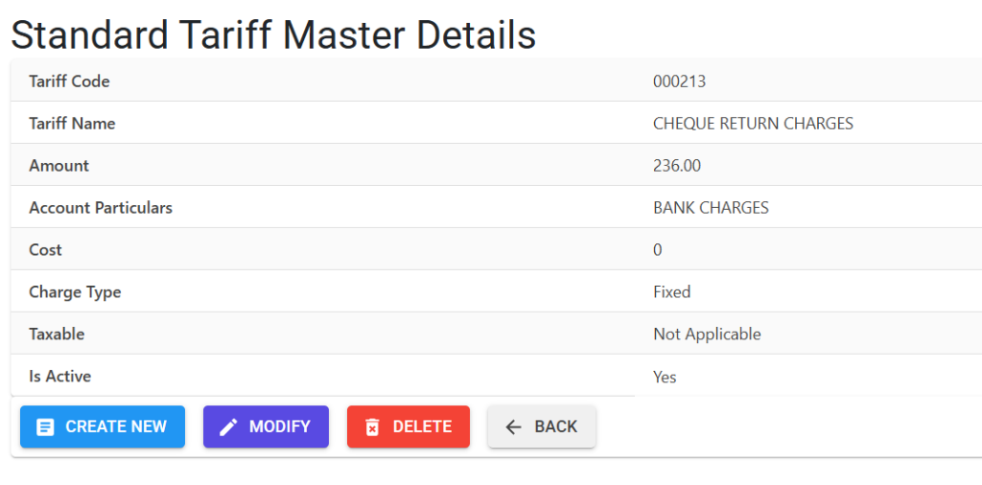
Task: Click the left arrow icon on Back
Action: tap(514, 427)
